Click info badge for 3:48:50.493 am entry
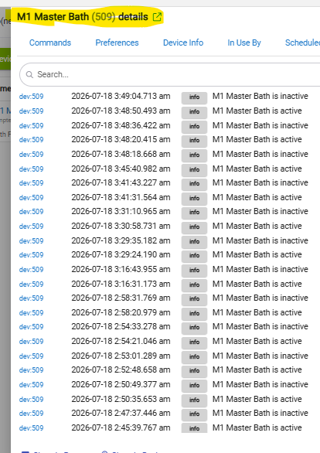This screenshot has width=320, height=453. 194,112
